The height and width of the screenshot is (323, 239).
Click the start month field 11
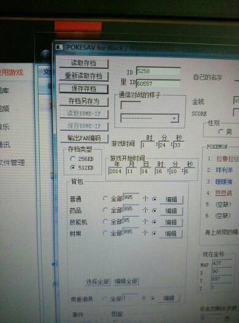(x=132, y=171)
